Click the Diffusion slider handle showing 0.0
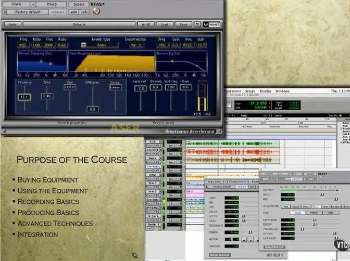The image size is (350, 261). tap(92, 109)
